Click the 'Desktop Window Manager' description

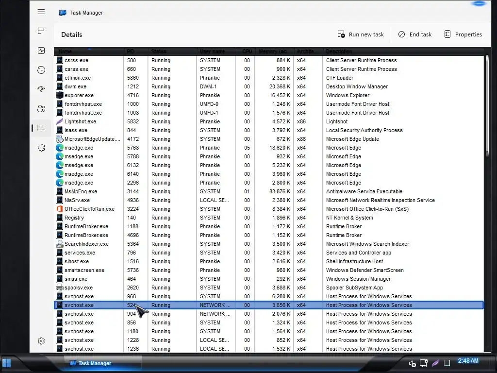pyautogui.click(x=357, y=86)
